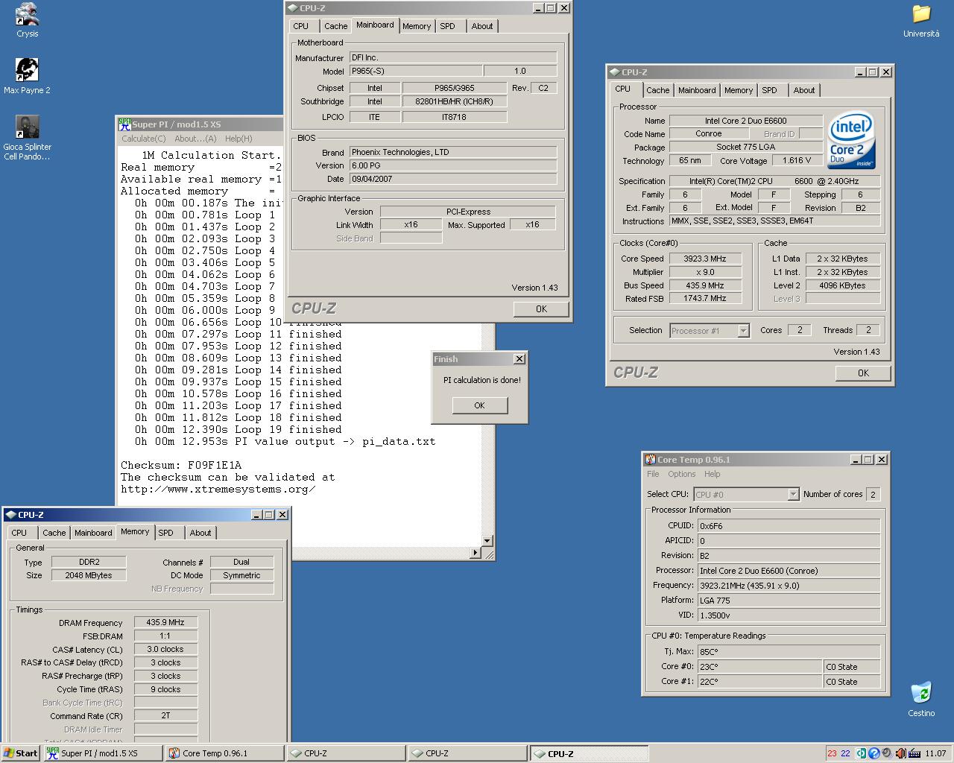Click the Core #1 22C° temperature reading
The image size is (954, 763).
(x=759, y=682)
